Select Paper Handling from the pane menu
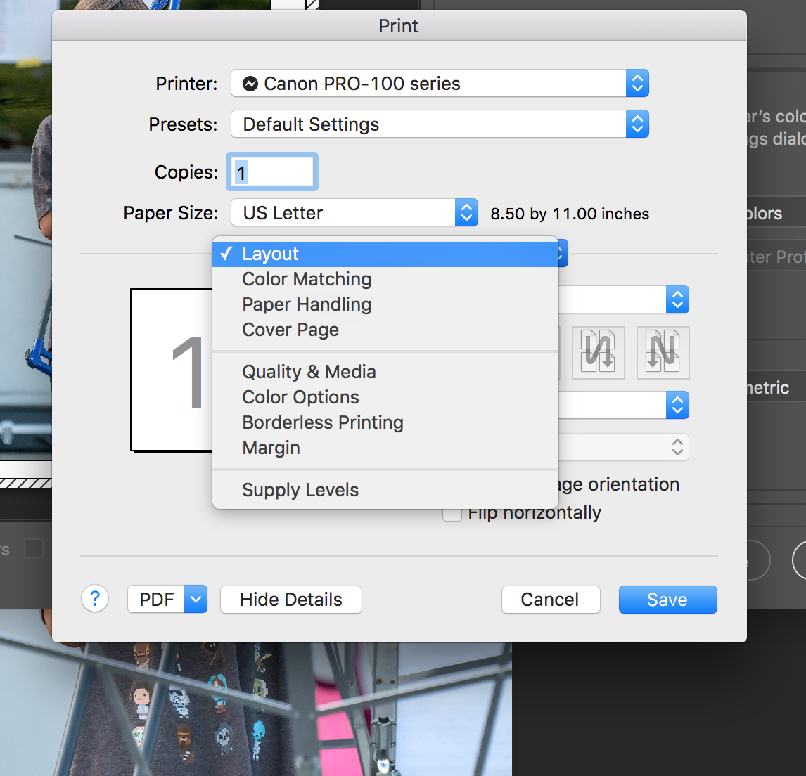The height and width of the screenshot is (776, 806). [307, 304]
